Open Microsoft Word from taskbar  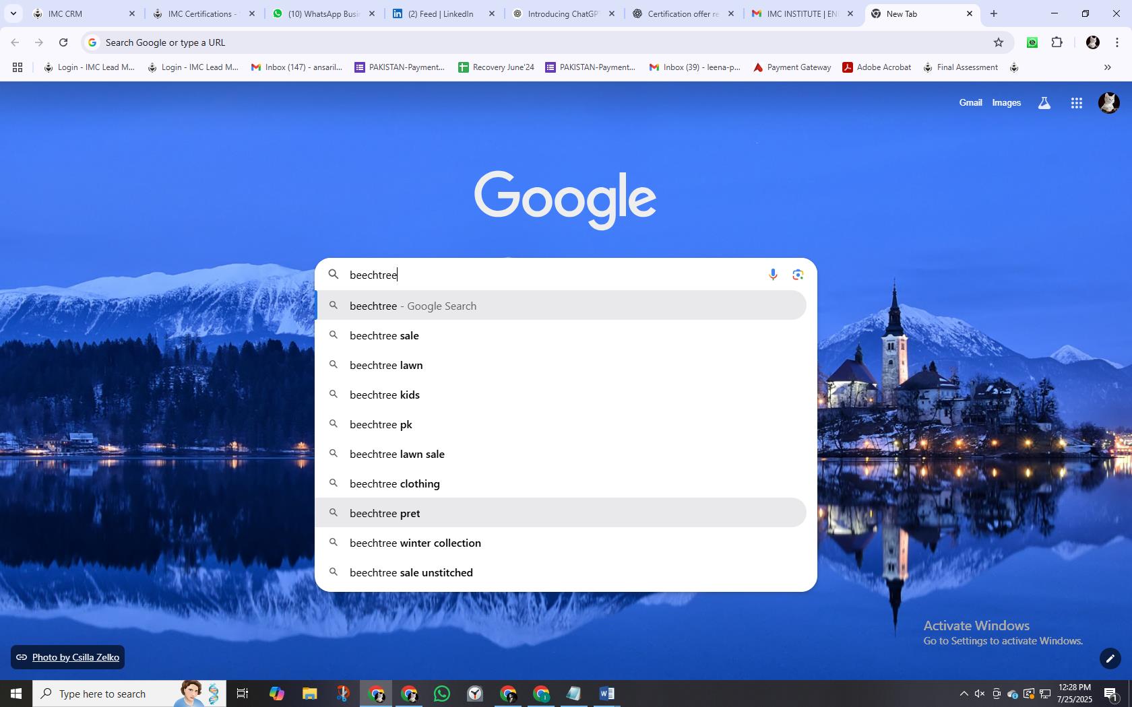606,694
